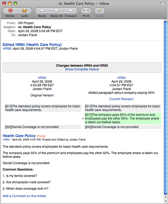Mark the message as Junk
Screen dimensions: 168x204
pyautogui.click(x=25, y=11)
